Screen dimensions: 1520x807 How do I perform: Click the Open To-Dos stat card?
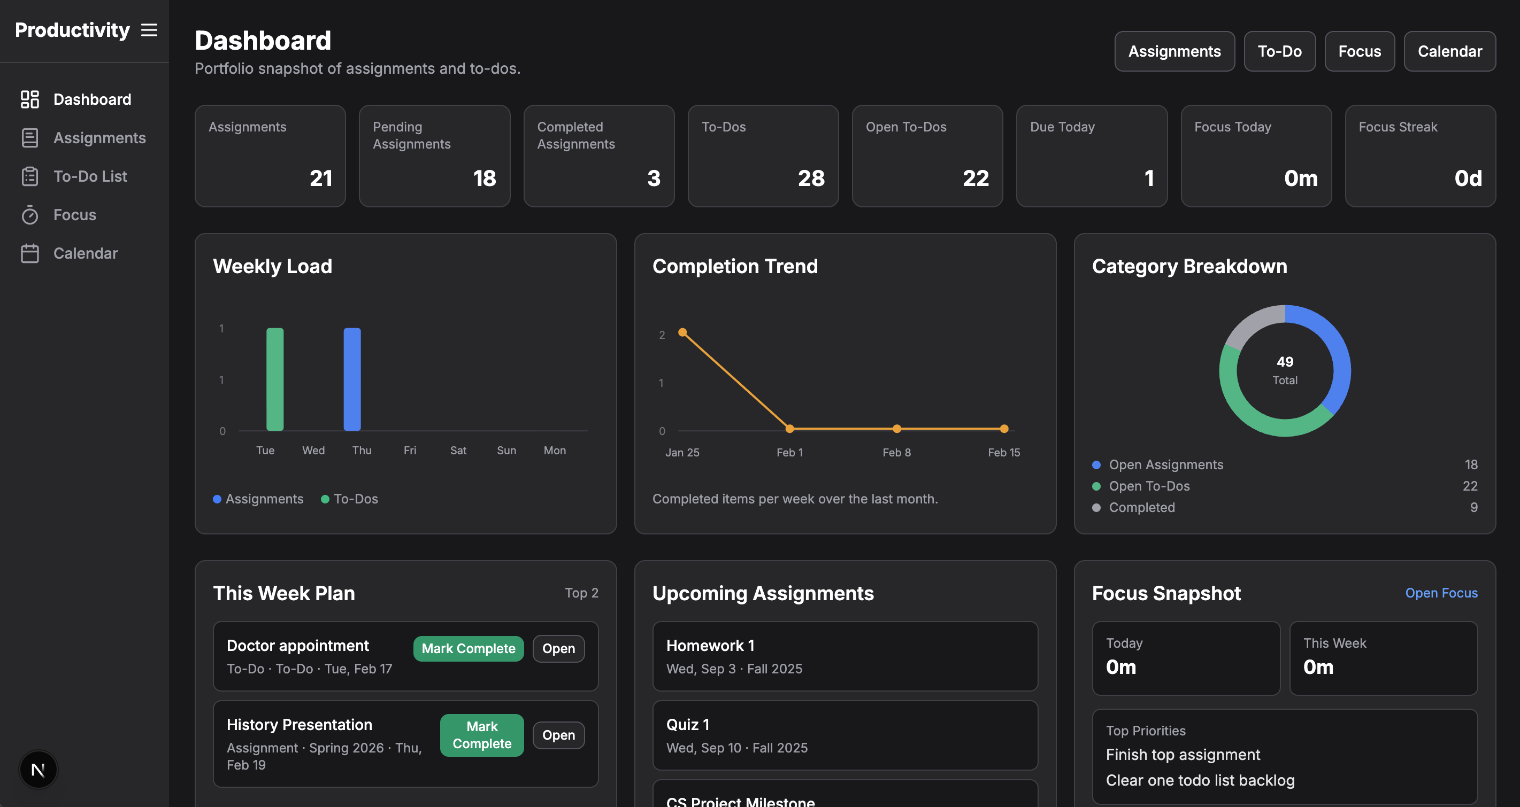point(927,156)
